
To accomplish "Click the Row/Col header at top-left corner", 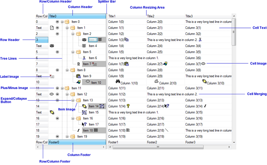I will (42, 16).
